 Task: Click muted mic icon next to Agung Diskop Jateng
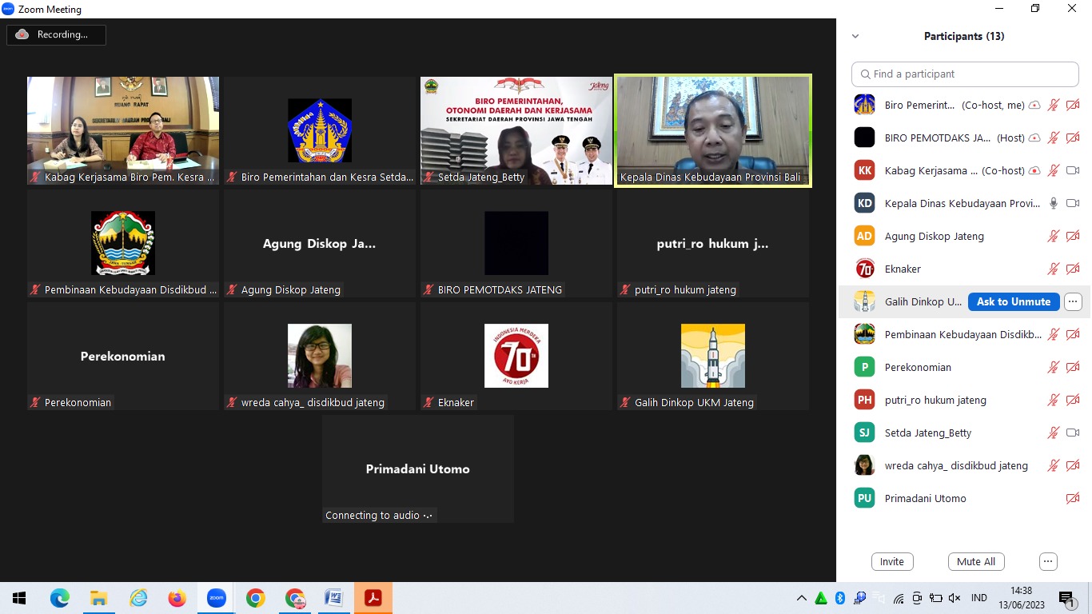[1054, 236]
